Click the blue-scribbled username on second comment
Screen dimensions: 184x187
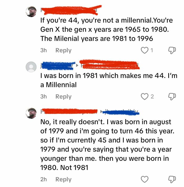click(x=57, y=65)
